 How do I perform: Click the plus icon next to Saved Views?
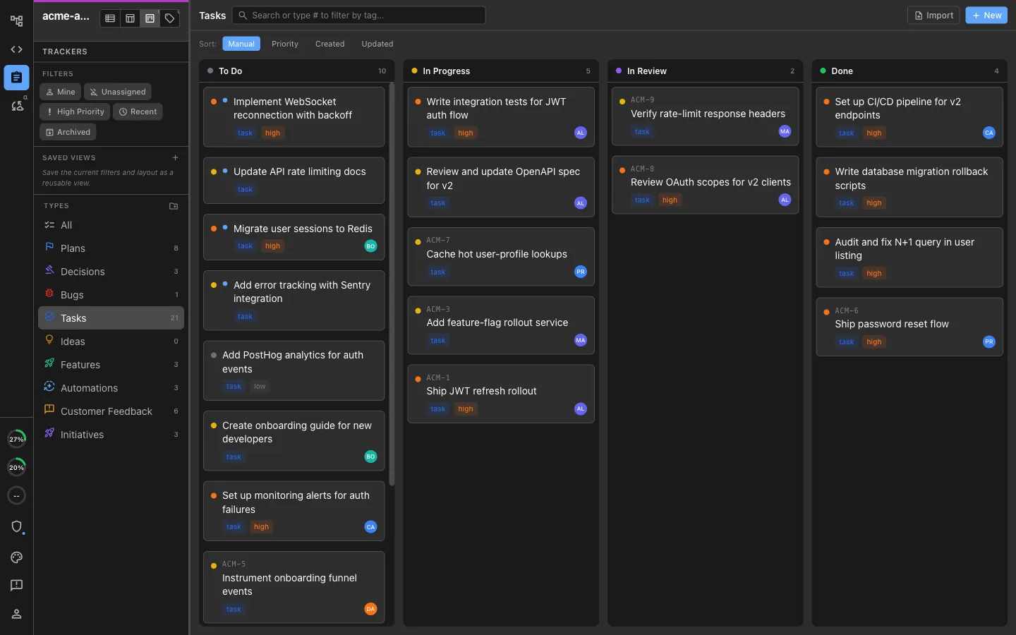175,157
